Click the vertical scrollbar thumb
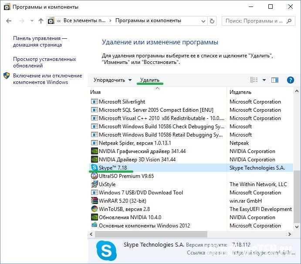 (x=297, y=197)
